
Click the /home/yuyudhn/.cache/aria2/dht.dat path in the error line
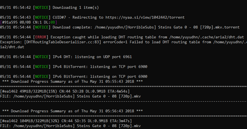[207, 37]
